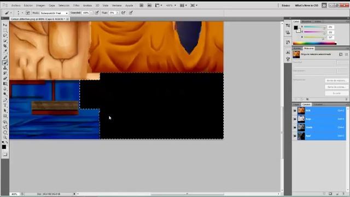Screen dimensions: 350x197
Task: Select the Eyedropper tool
Action: [5, 51]
